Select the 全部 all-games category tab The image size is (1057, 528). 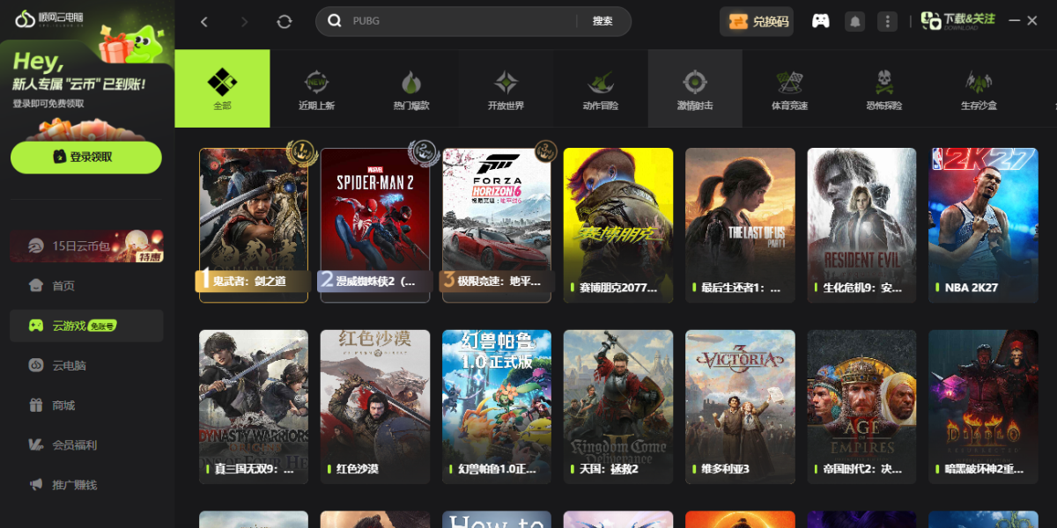click(222, 88)
